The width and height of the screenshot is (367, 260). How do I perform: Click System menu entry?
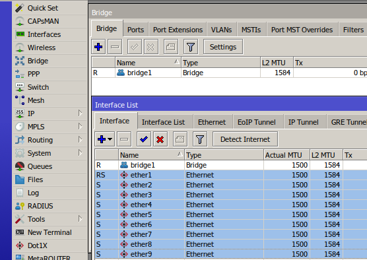50,153
